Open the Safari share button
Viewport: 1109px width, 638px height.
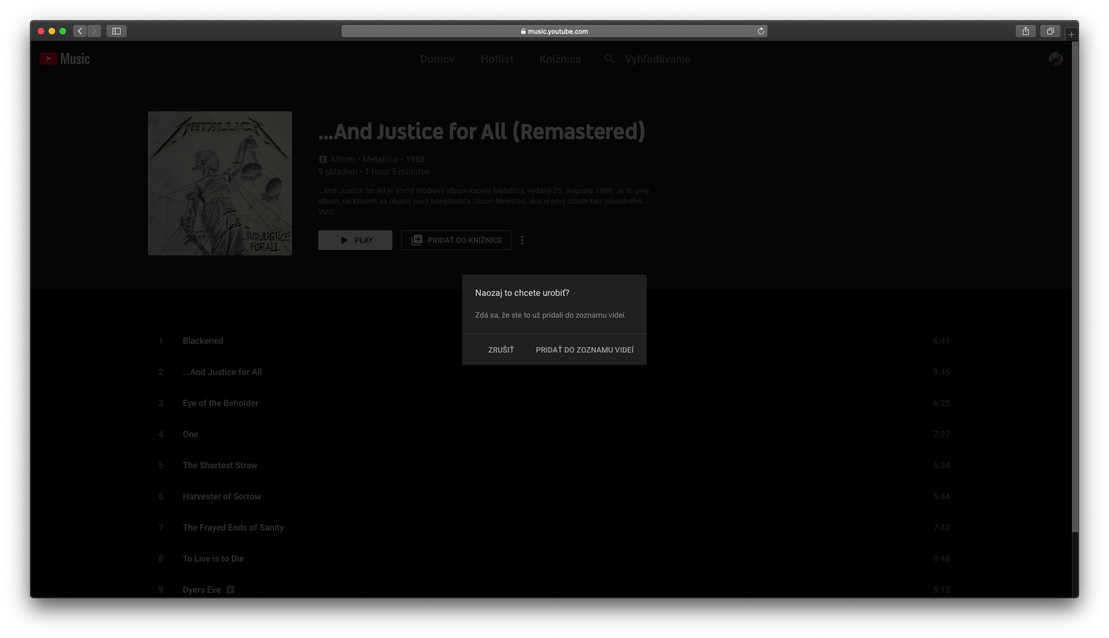[x=1025, y=31]
